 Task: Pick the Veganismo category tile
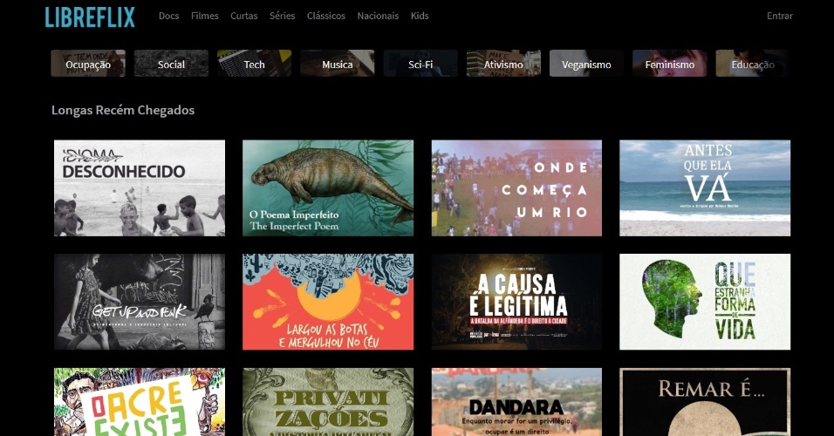pos(586,64)
